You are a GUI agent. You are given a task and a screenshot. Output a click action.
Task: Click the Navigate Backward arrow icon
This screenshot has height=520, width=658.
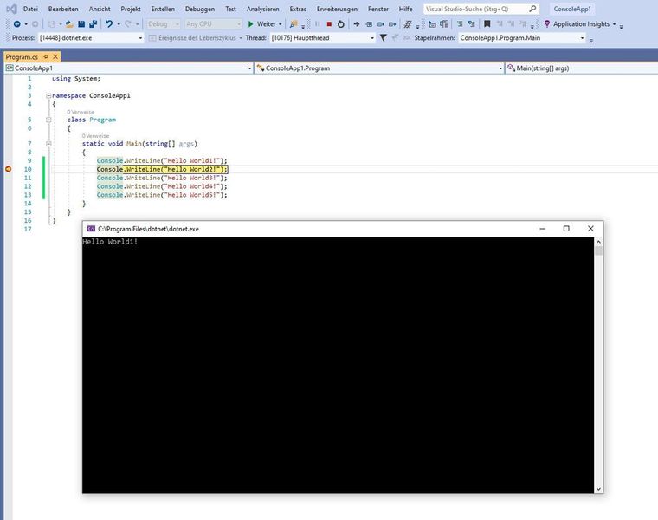(x=16, y=24)
